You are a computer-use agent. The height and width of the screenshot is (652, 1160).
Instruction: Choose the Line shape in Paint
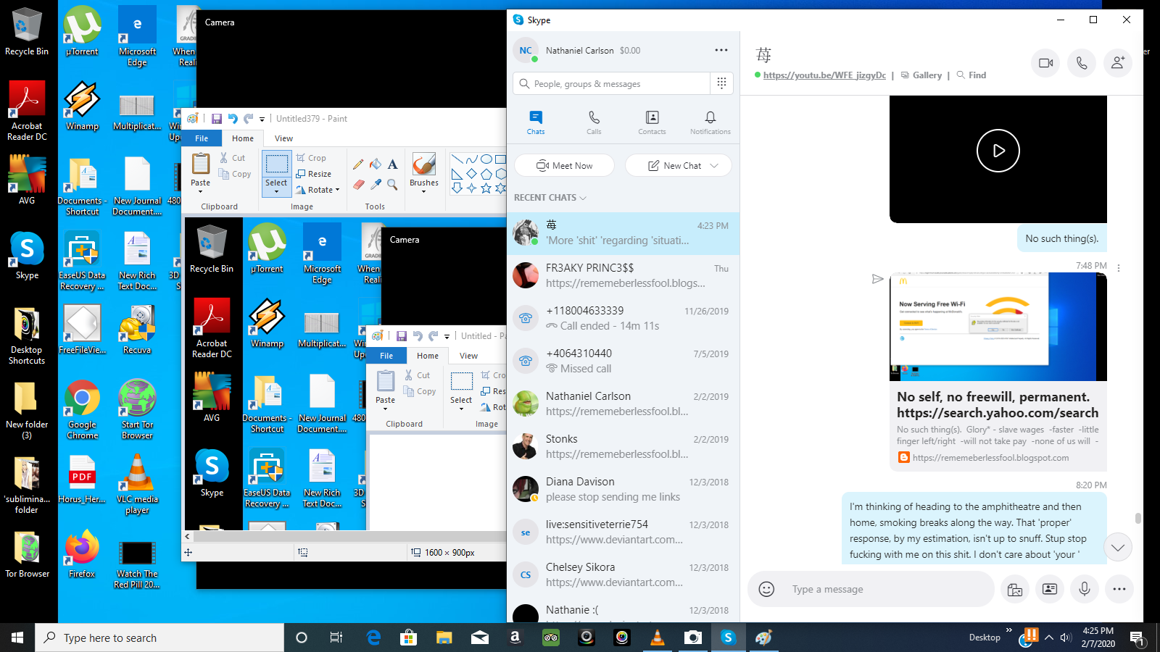coord(457,159)
